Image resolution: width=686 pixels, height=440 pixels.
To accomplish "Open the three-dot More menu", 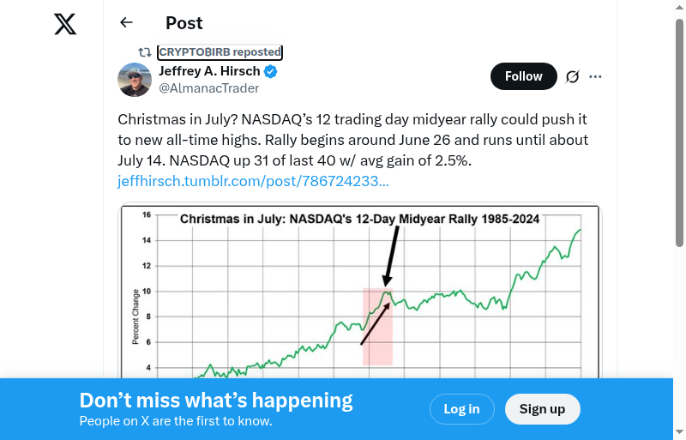I will (596, 76).
